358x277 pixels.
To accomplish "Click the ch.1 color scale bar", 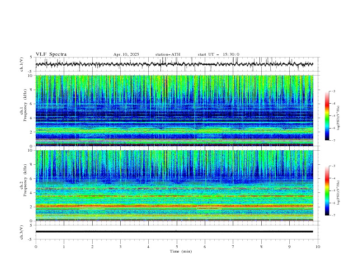I will [x=327, y=115].
